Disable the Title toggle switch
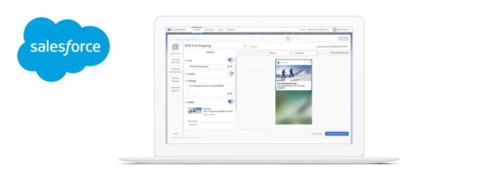This screenshot has height=173, width=493. [x=231, y=60]
